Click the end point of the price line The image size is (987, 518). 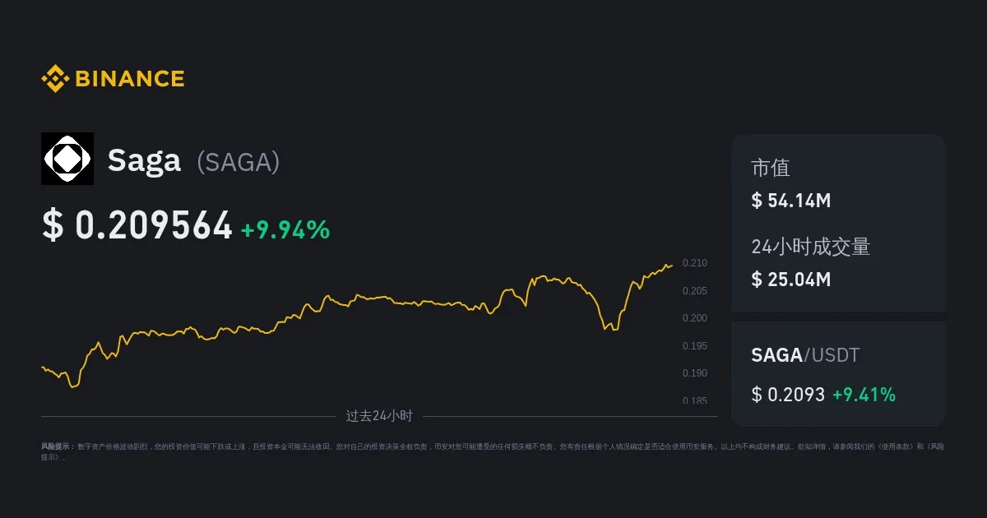672,265
